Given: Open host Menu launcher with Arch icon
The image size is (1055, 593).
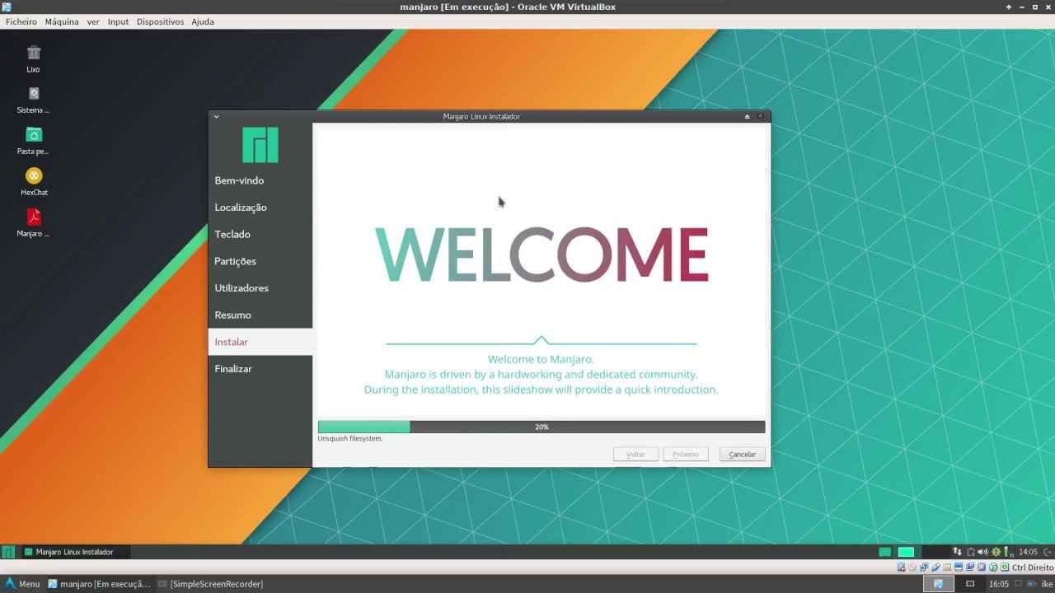Looking at the screenshot, I should (x=22, y=583).
